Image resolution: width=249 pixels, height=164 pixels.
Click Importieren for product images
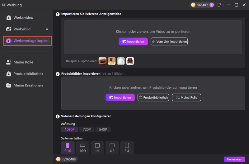120,97
